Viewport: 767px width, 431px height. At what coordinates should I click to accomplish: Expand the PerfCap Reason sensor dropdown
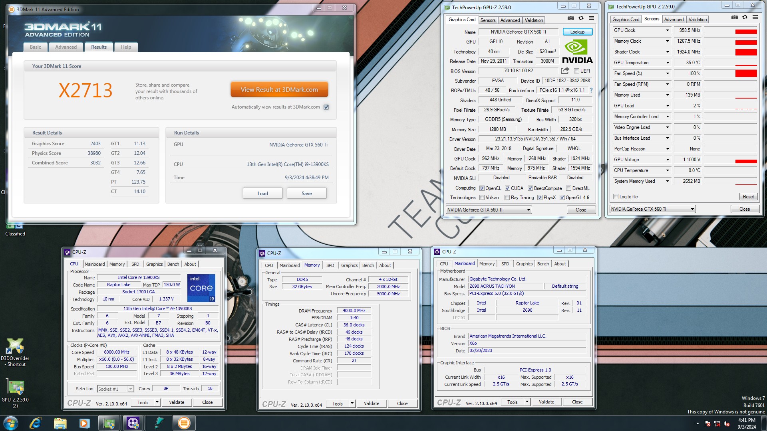(x=667, y=149)
